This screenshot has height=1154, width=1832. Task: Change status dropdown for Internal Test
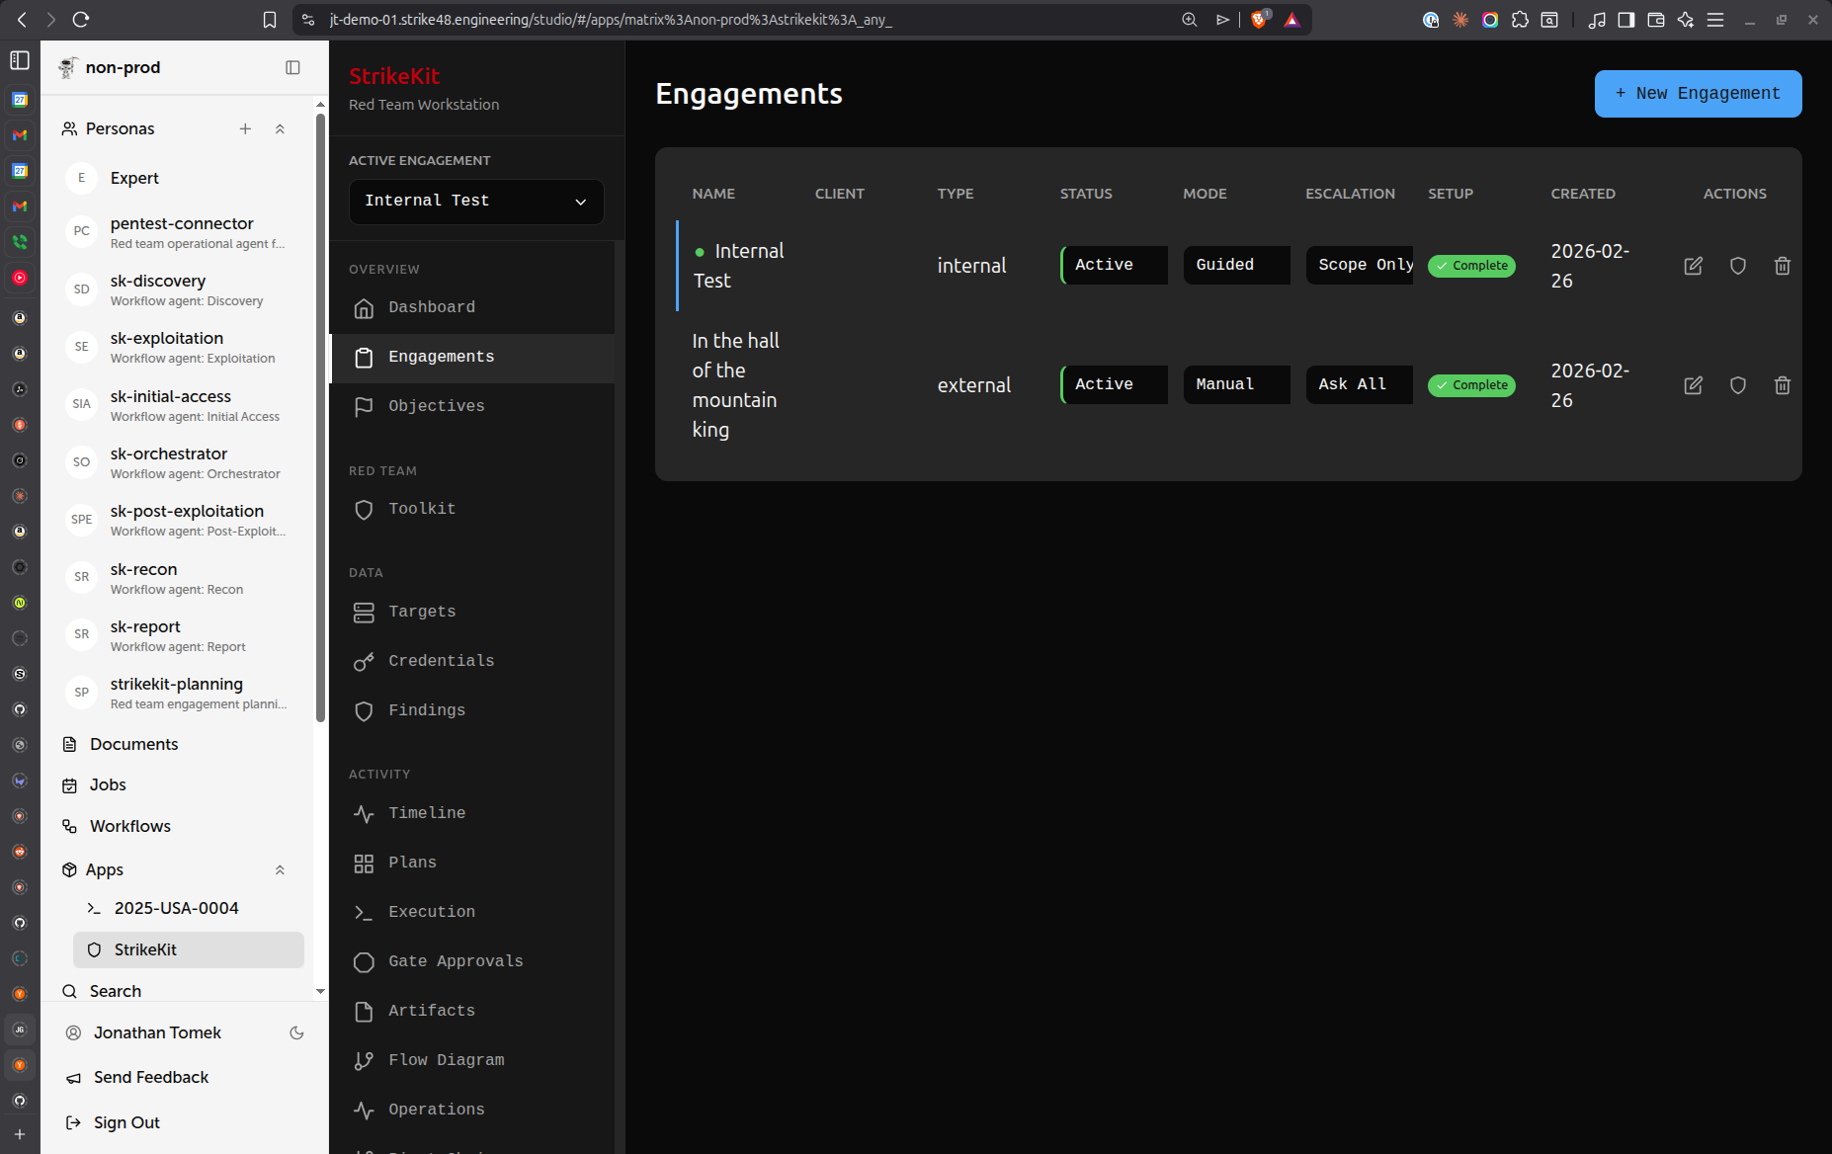[x=1114, y=265]
